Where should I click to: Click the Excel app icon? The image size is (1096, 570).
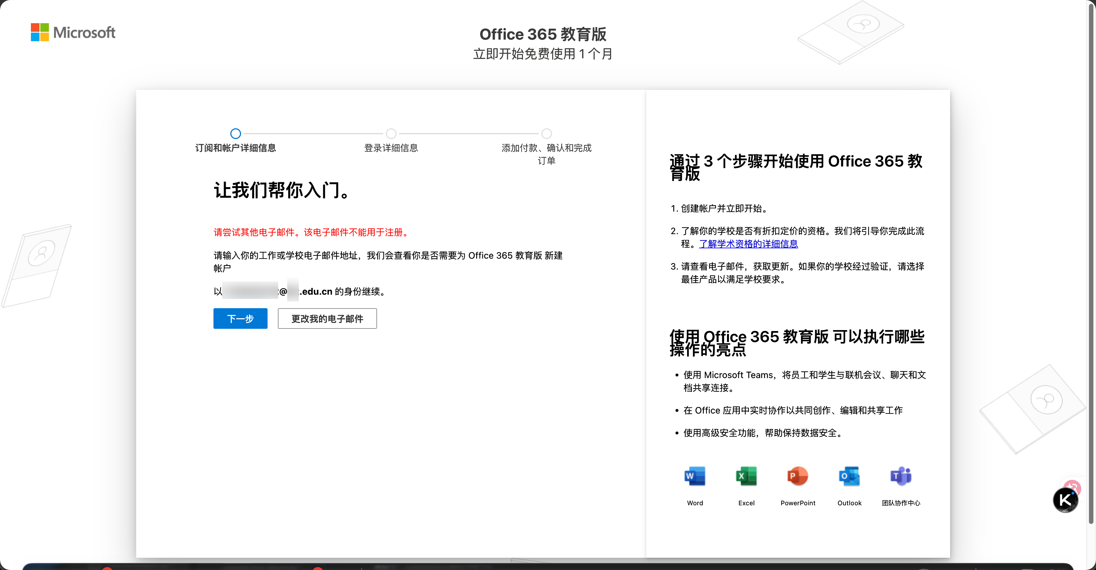point(746,476)
